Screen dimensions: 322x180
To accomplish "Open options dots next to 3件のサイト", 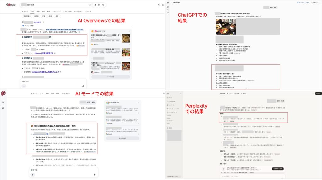I will [129, 31].
